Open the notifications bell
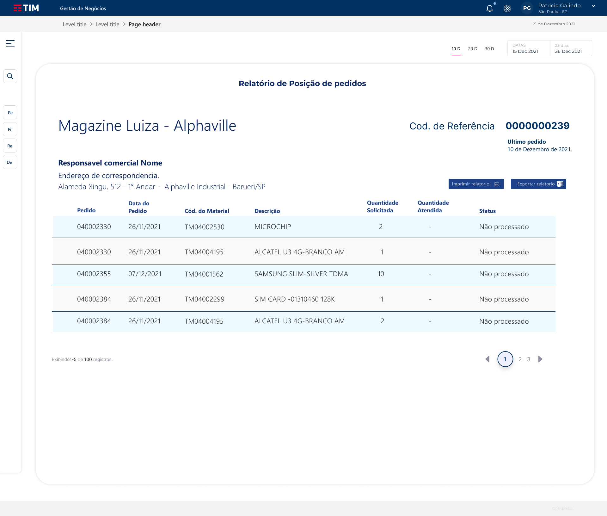The height and width of the screenshot is (516, 607). (490, 8)
